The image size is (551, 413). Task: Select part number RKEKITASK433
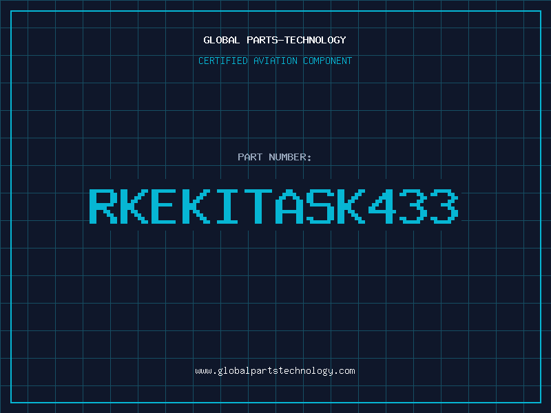(x=274, y=206)
